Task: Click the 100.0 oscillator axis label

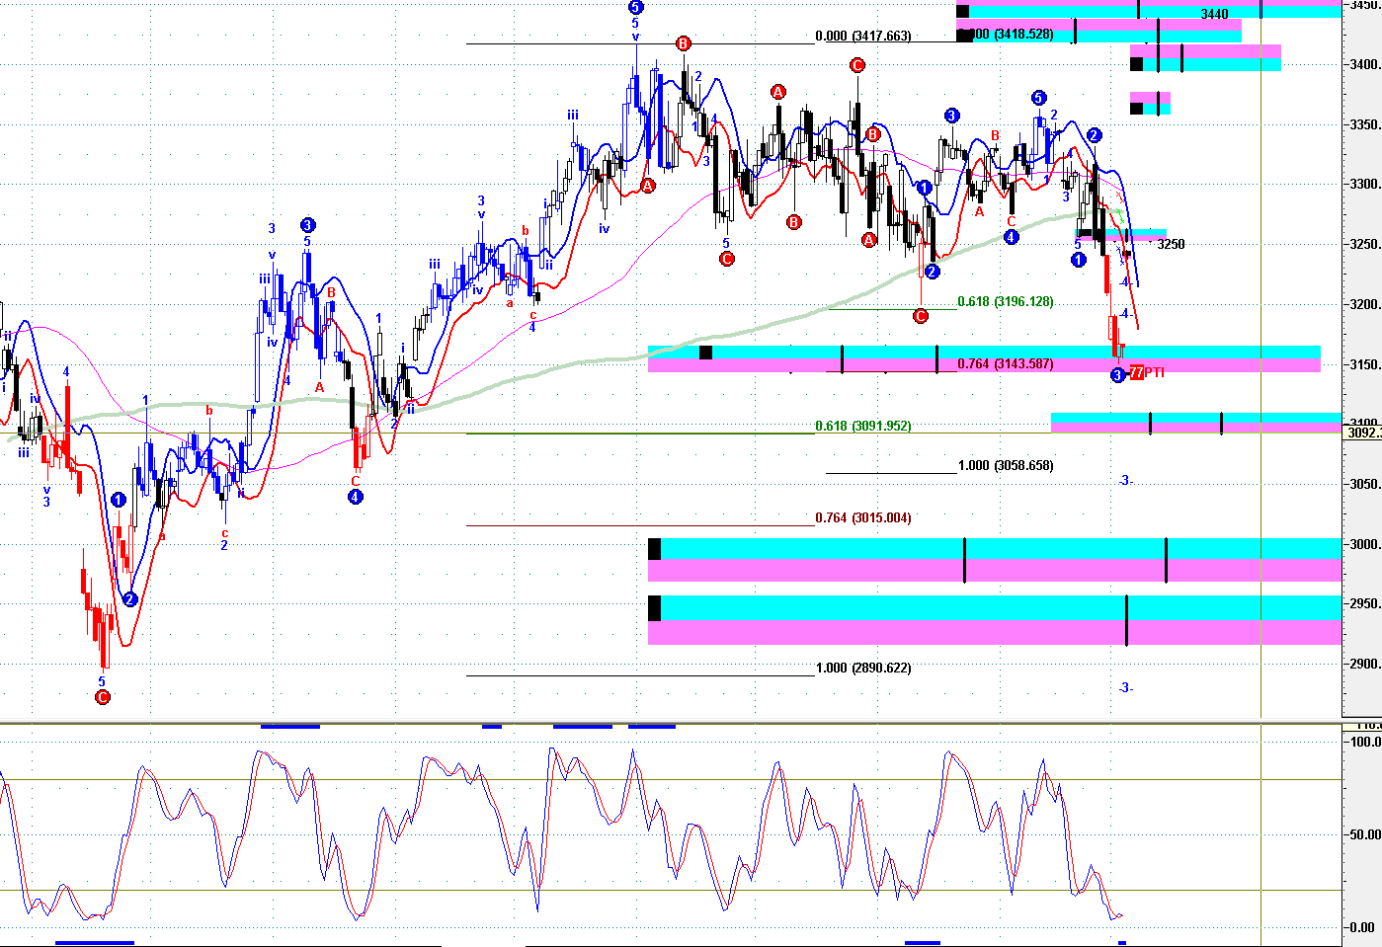Action: tap(1365, 742)
